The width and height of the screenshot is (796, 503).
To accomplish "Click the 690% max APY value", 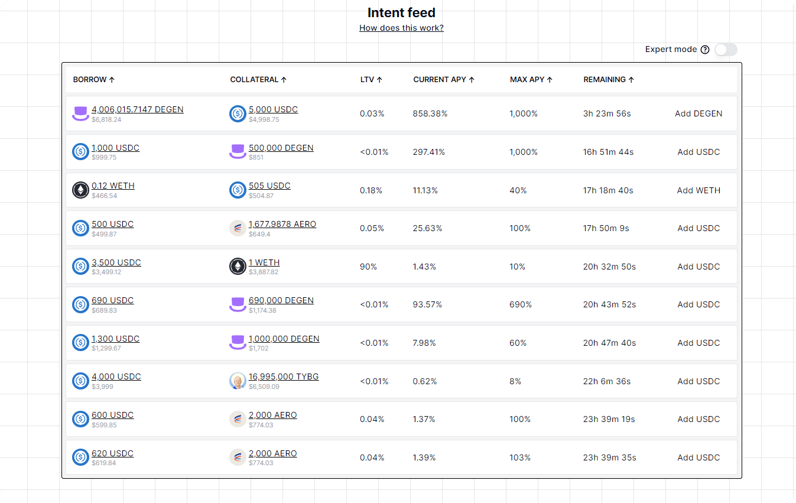I will pyautogui.click(x=521, y=304).
